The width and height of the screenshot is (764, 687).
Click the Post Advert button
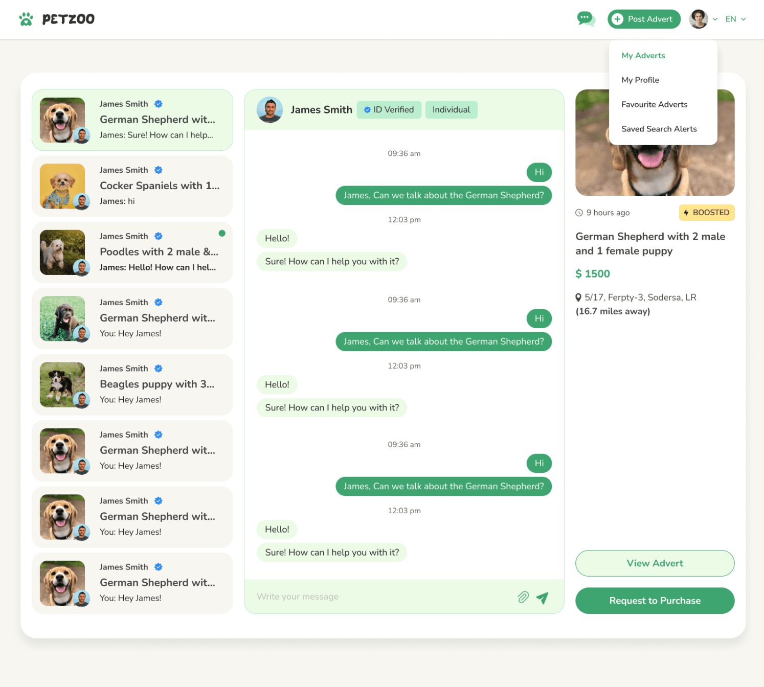(644, 19)
